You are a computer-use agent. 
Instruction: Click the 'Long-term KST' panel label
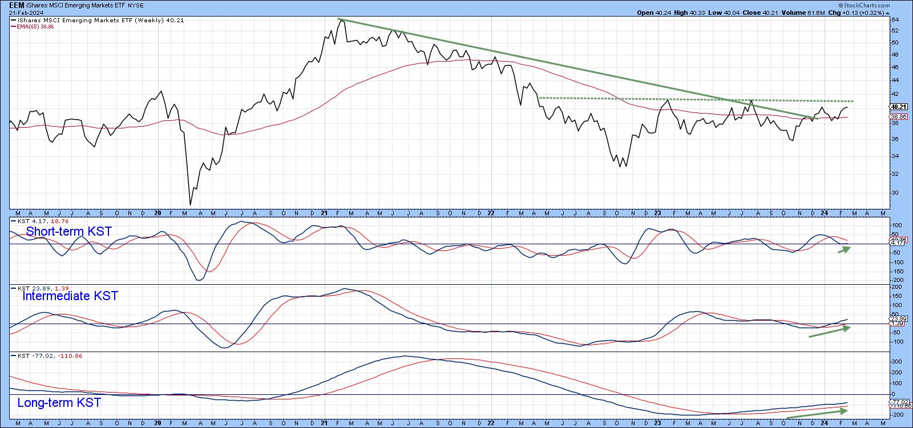(x=59, y=402)
